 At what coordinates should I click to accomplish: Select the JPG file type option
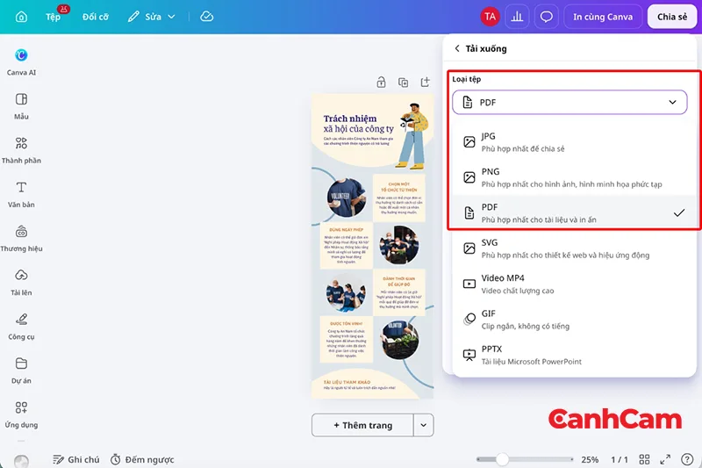(x=574, y=142)
